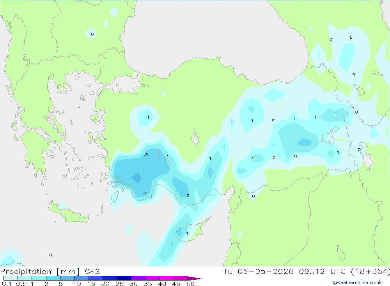The height and width of the screenshot is (286, 390).
Task: Click the '09..12 UTC' time text
Action: (x=323, y=272)
